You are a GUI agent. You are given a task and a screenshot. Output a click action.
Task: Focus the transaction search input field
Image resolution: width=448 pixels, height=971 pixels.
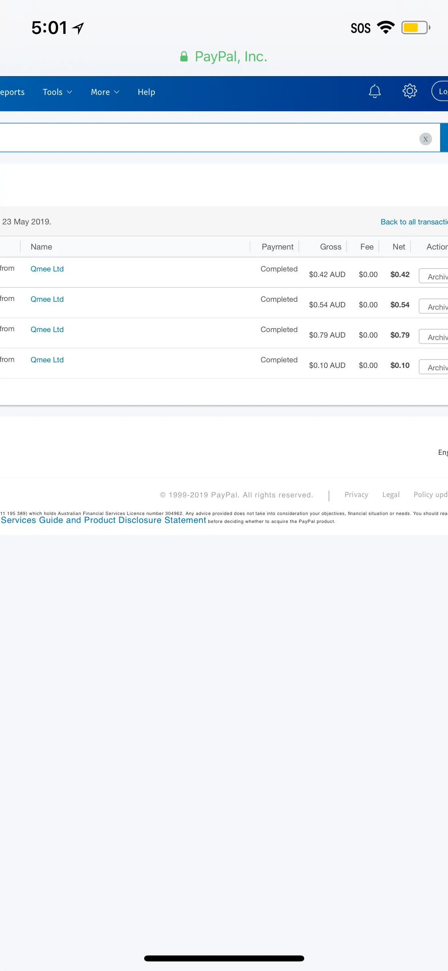click(x=207, y=138)
